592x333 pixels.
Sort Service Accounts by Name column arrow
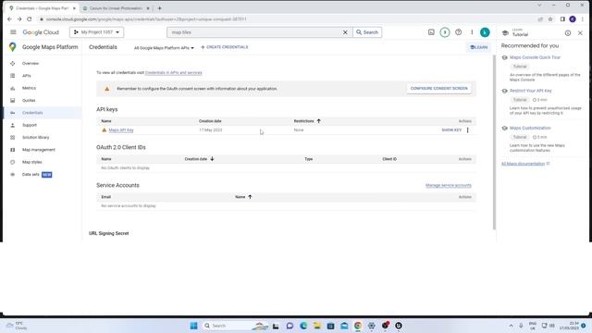tap(250, 197)
